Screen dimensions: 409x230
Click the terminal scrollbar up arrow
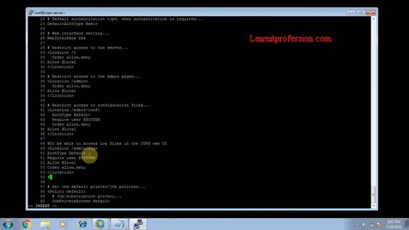[x=373, y=19]
